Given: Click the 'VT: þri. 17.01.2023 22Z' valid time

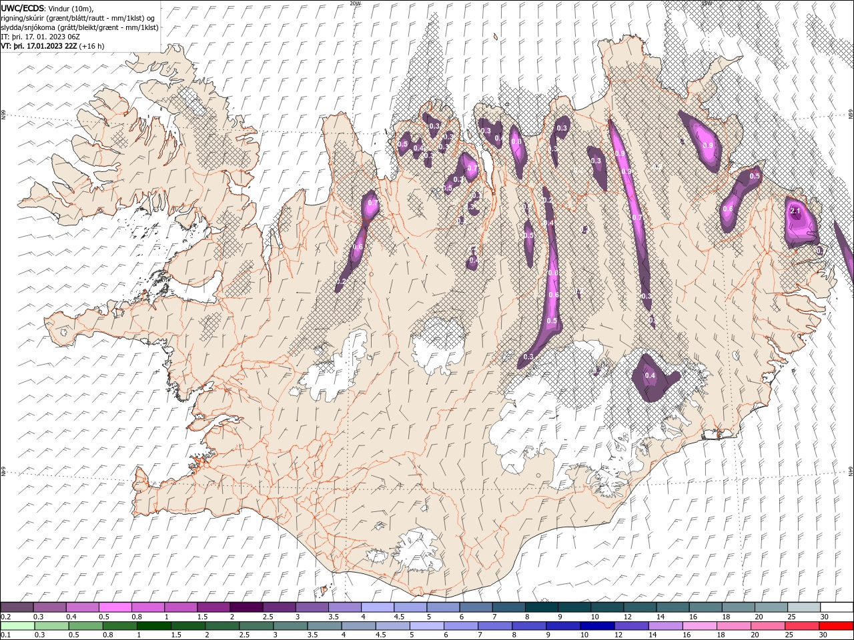Looking at the screenshot, I should tap(39, 46).
